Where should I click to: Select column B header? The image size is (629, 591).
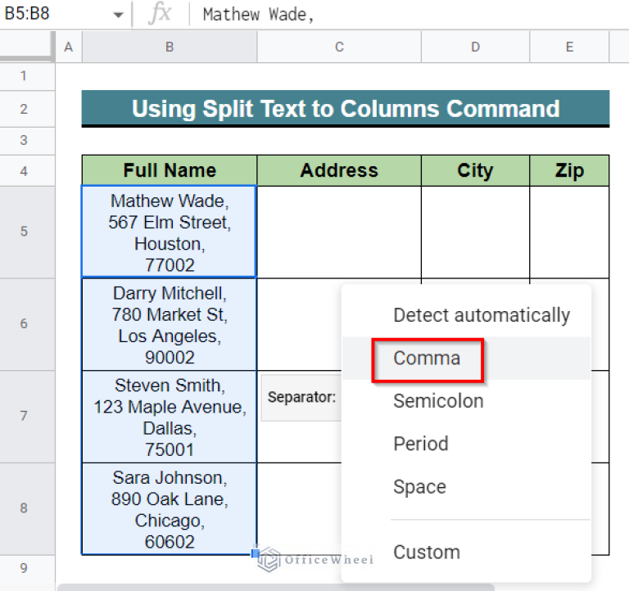tap(170, 47)
